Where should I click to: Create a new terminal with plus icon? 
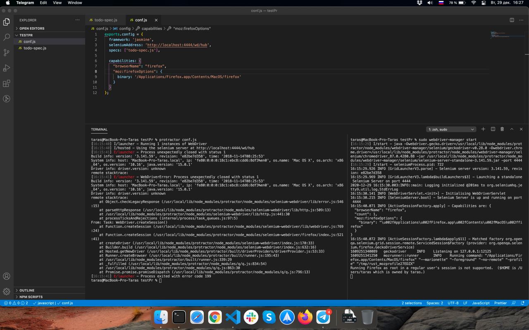pyautogui.click(x=483, y=129)
